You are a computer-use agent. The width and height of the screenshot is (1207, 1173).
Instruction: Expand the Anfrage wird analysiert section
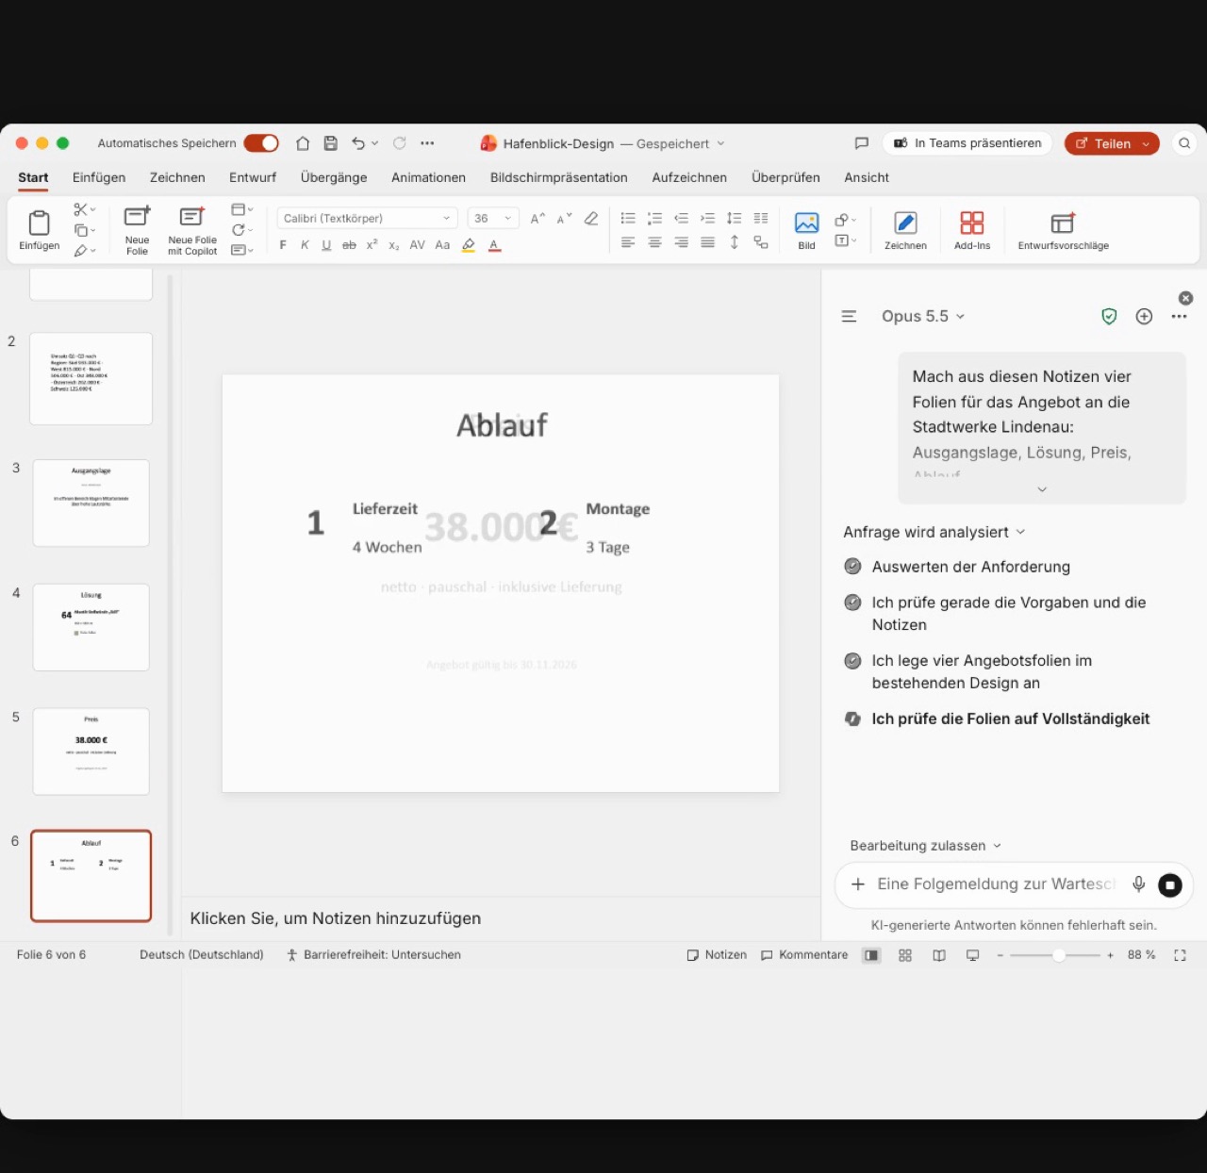[934, 533]
